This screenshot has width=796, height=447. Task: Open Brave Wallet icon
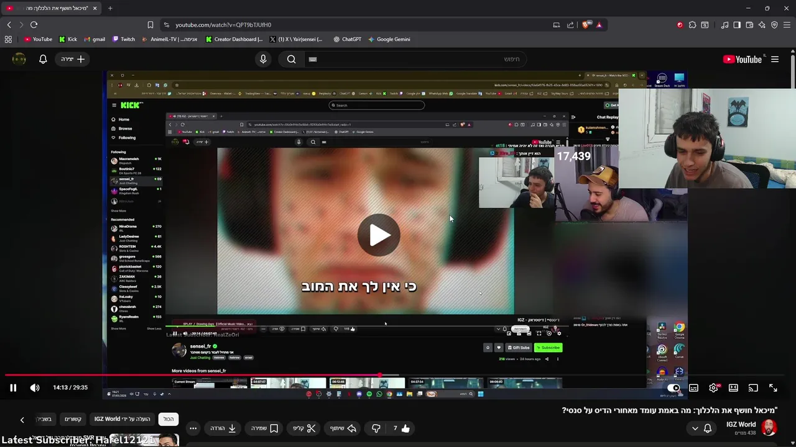pyautogui.click(x=749, y=25)
